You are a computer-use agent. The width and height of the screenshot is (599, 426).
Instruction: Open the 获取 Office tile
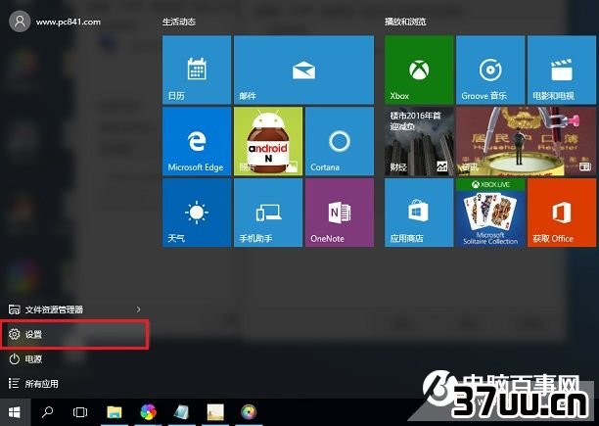pos(562,213)
